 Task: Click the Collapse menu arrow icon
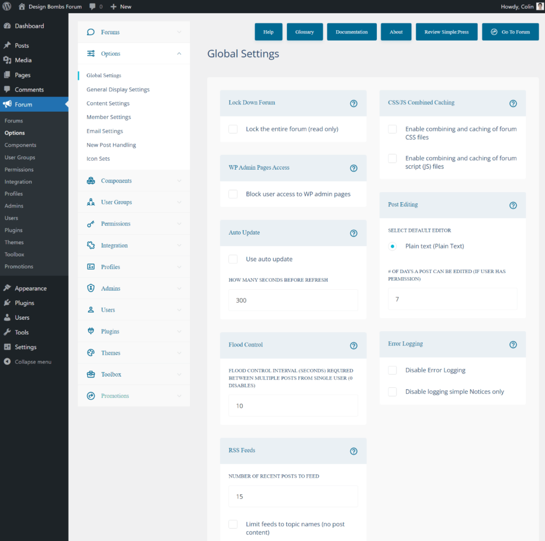[7, 362]
